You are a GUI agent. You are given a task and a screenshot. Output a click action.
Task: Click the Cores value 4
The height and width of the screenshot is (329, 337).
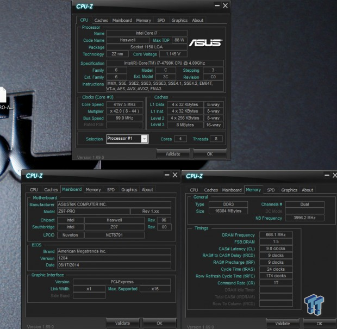coord(180,139)
